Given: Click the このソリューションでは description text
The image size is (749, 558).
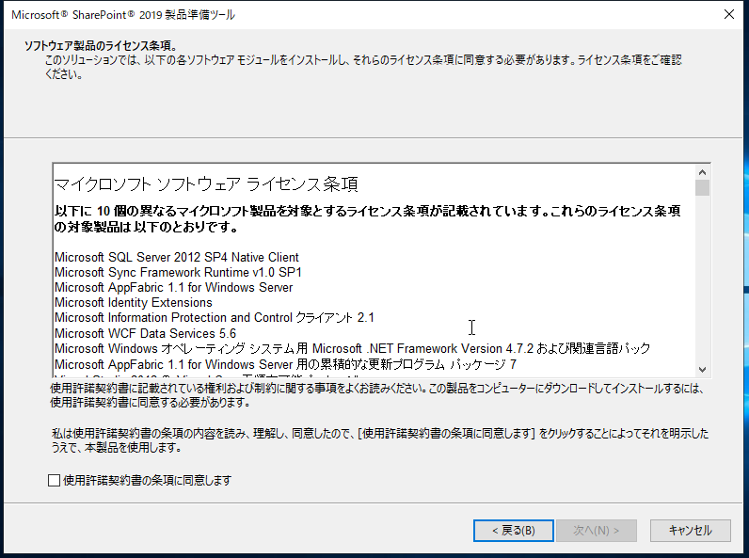Looking at the screenshot, I should [x=363, y=67].
